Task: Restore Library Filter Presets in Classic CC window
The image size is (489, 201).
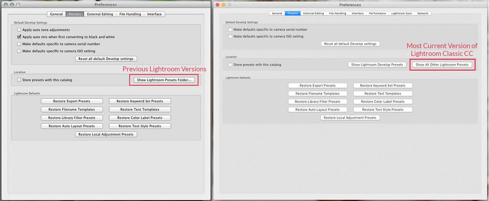Action: point(318,102)
